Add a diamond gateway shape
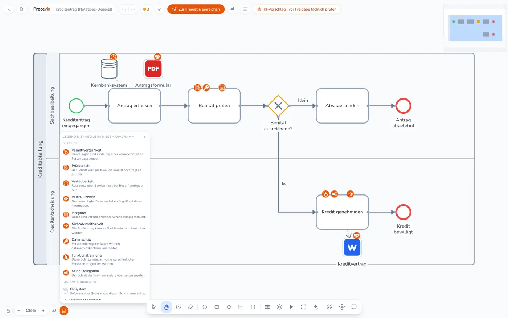Screen dimensions: 508x318 [229, 307]
